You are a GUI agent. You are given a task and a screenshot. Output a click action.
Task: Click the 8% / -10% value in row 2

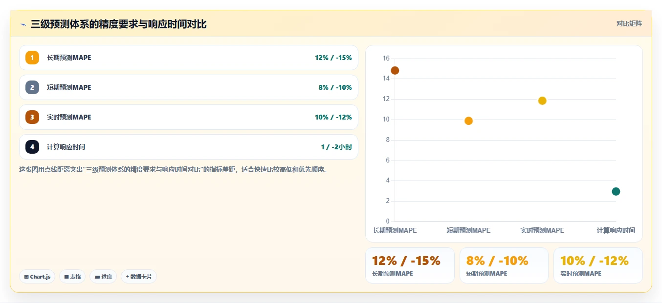(335, 87)
